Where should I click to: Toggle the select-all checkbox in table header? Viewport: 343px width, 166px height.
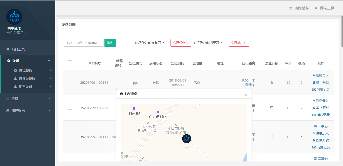coord(70,63)
